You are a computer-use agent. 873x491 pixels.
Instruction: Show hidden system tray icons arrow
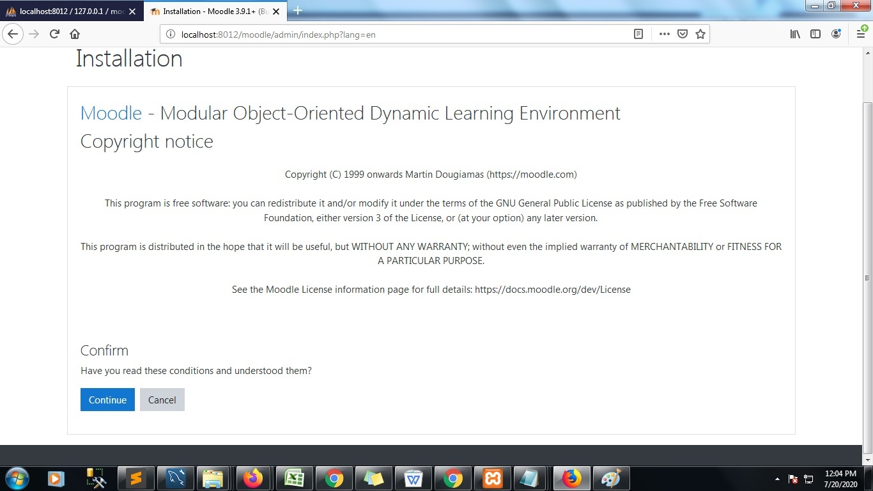[777, 478]
